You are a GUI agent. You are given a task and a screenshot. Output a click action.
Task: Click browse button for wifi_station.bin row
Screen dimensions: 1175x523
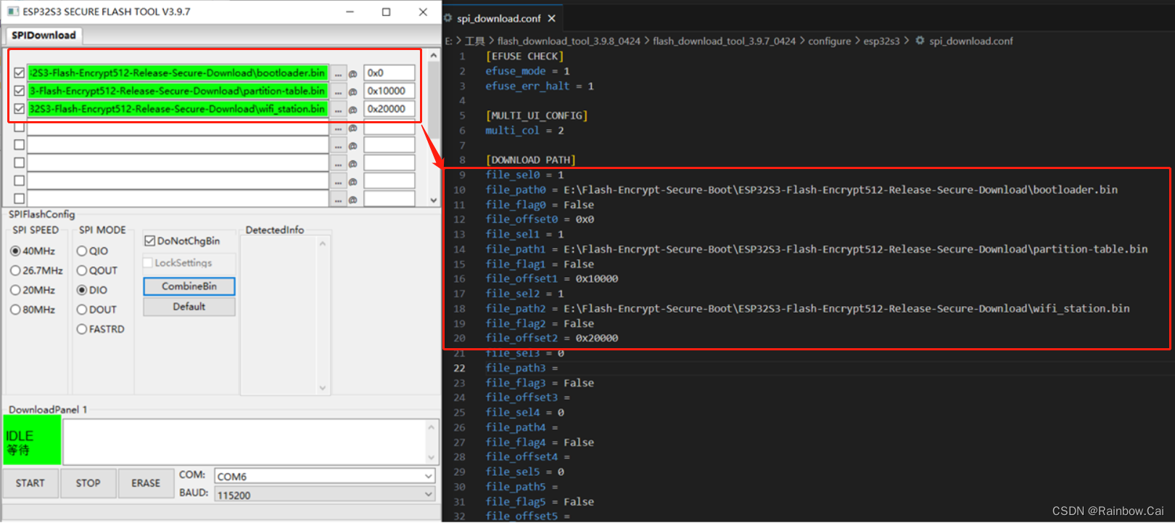[x=338, y=110]
